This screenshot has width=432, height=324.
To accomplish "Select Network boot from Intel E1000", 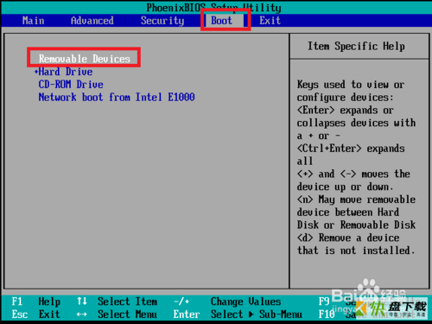I will coord(117,97).
